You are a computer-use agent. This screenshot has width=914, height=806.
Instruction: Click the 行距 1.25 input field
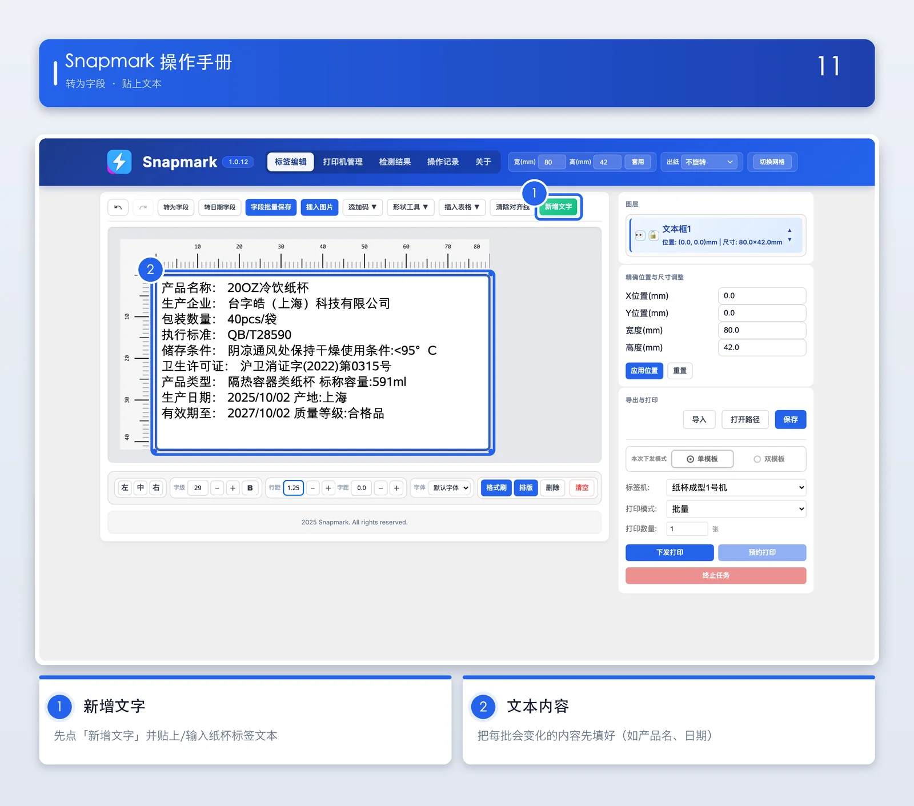294,488
